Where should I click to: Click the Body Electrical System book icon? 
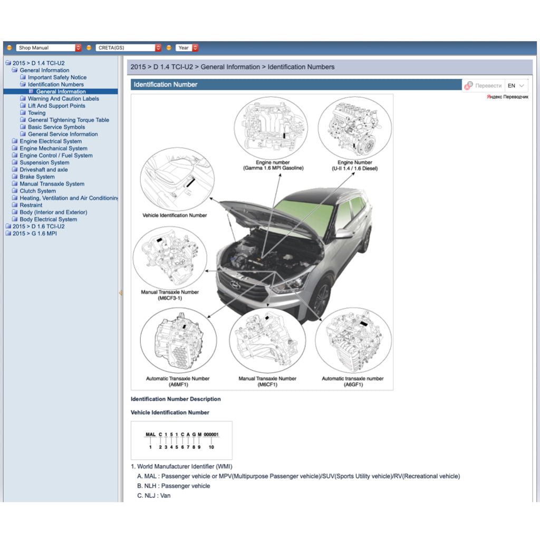15,219
